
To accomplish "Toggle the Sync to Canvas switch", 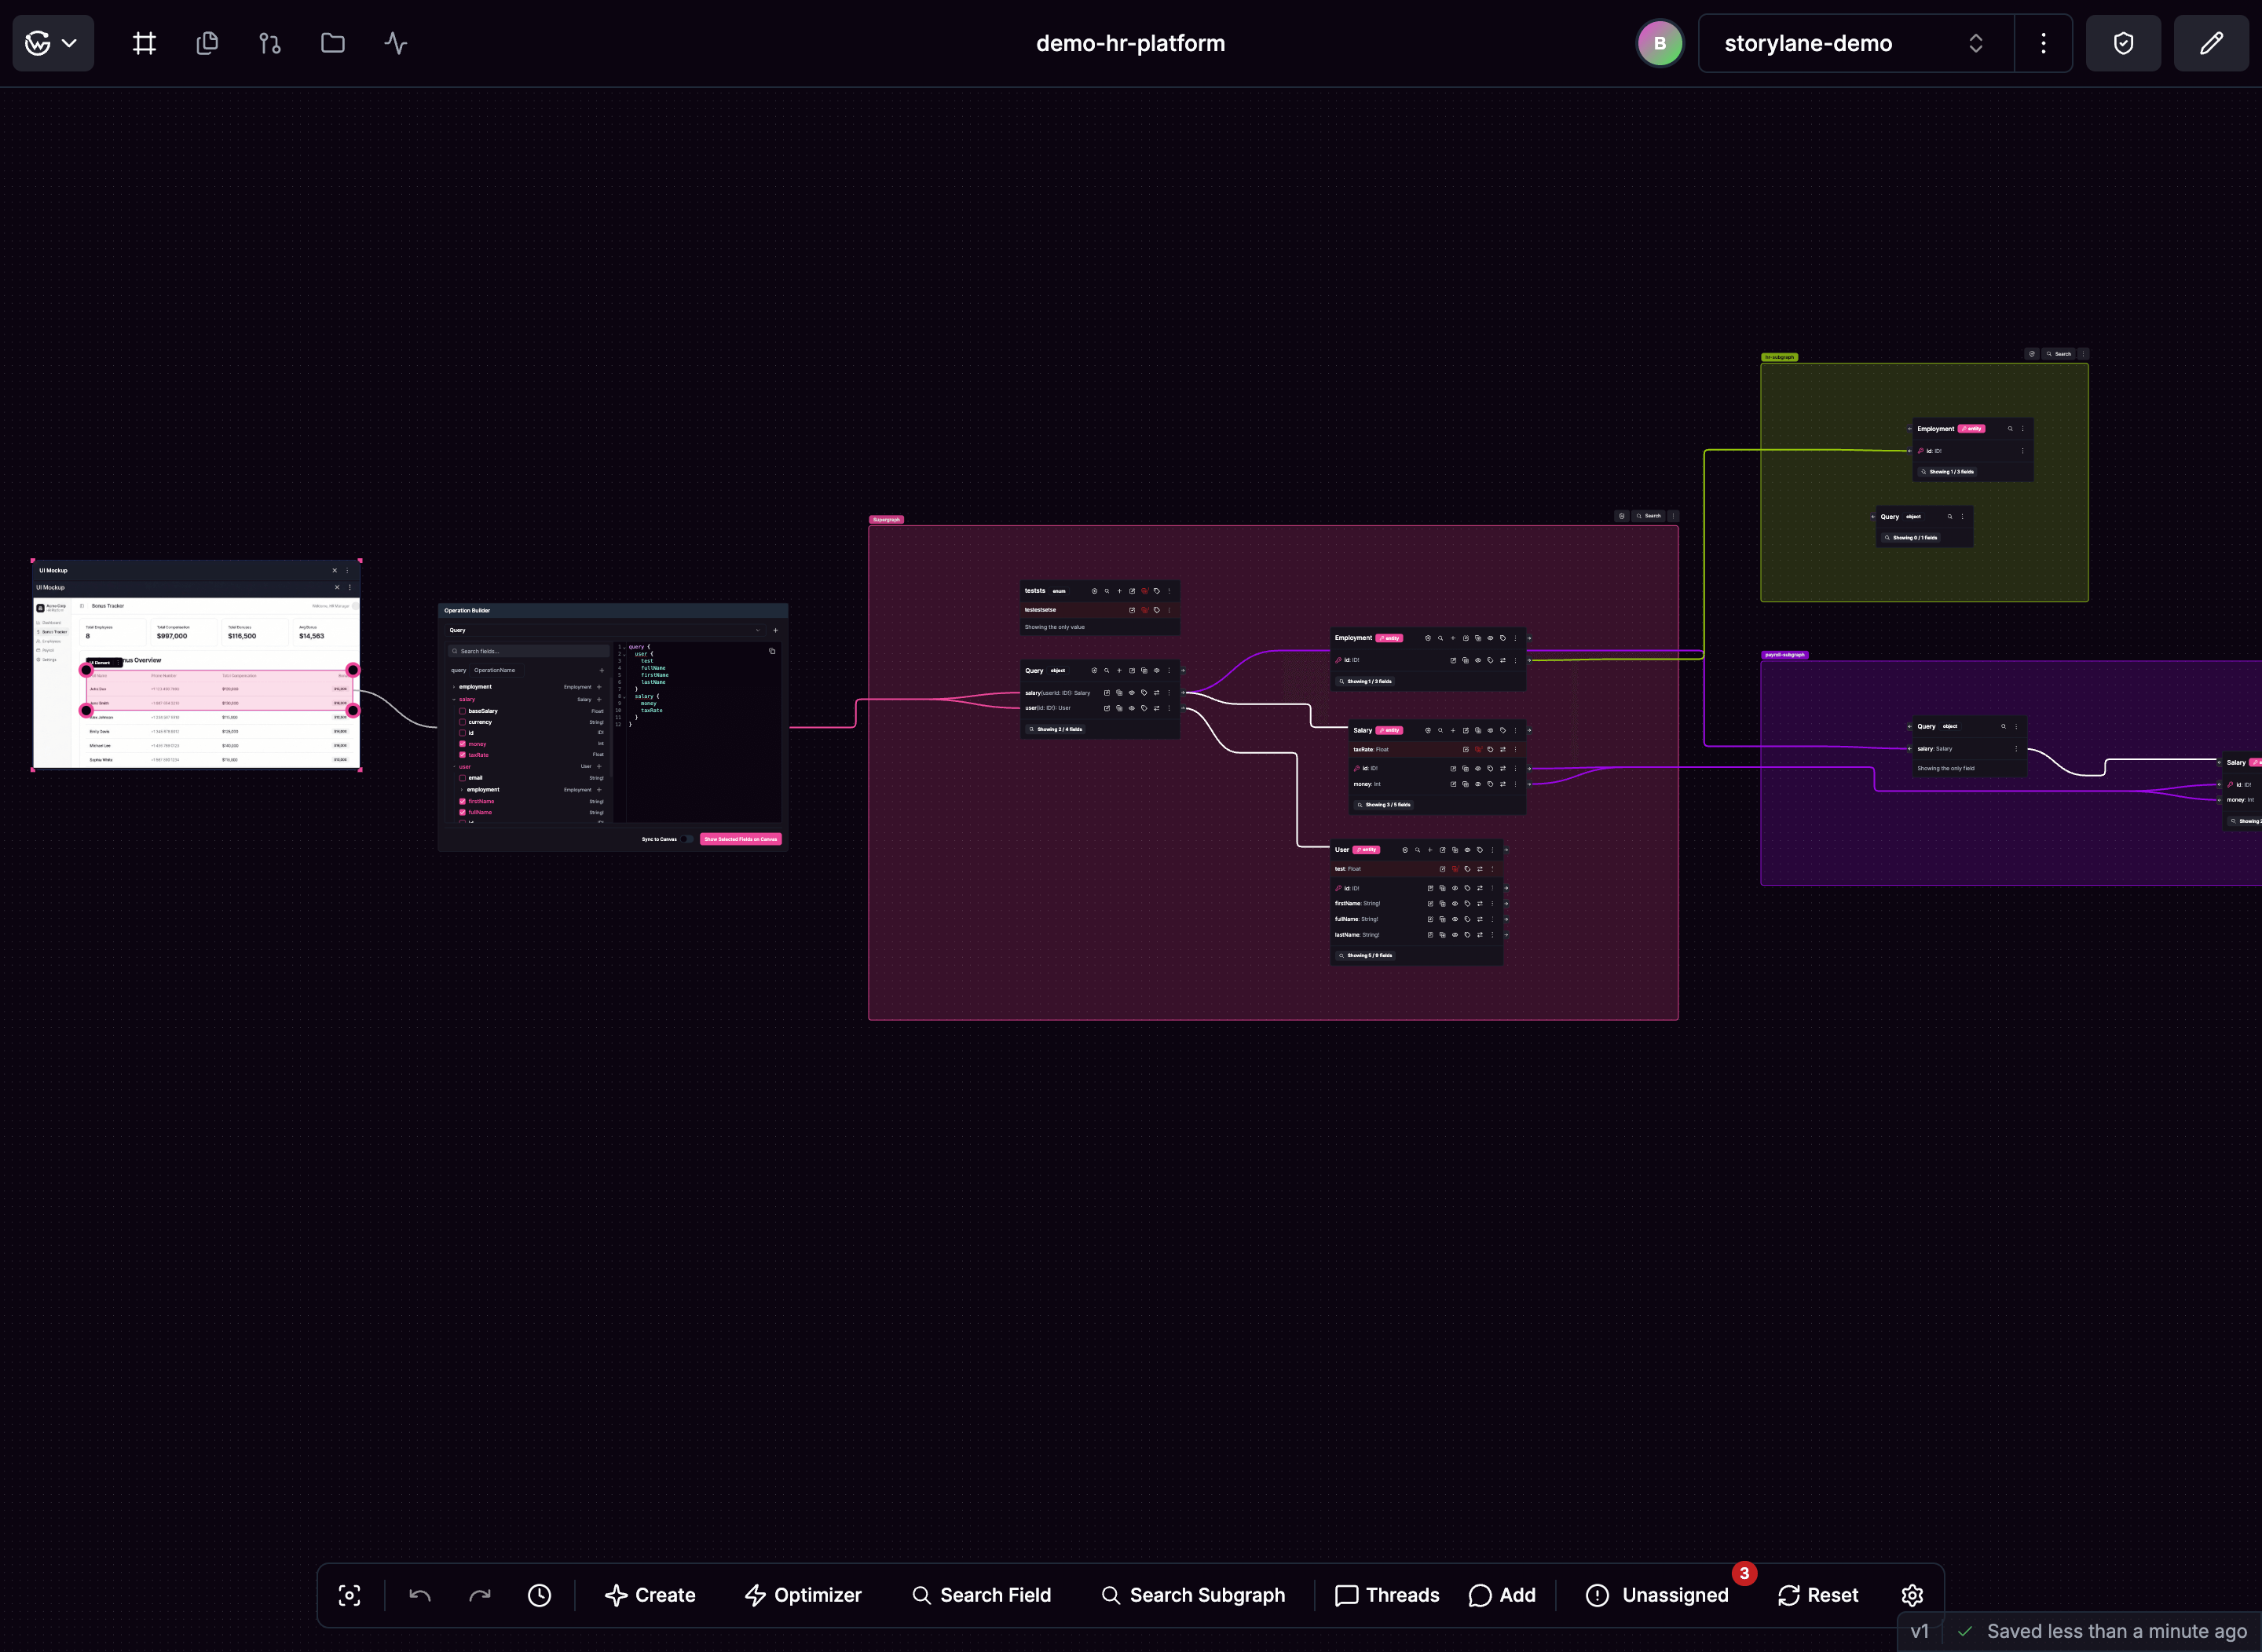I will [x=687, y=839].
